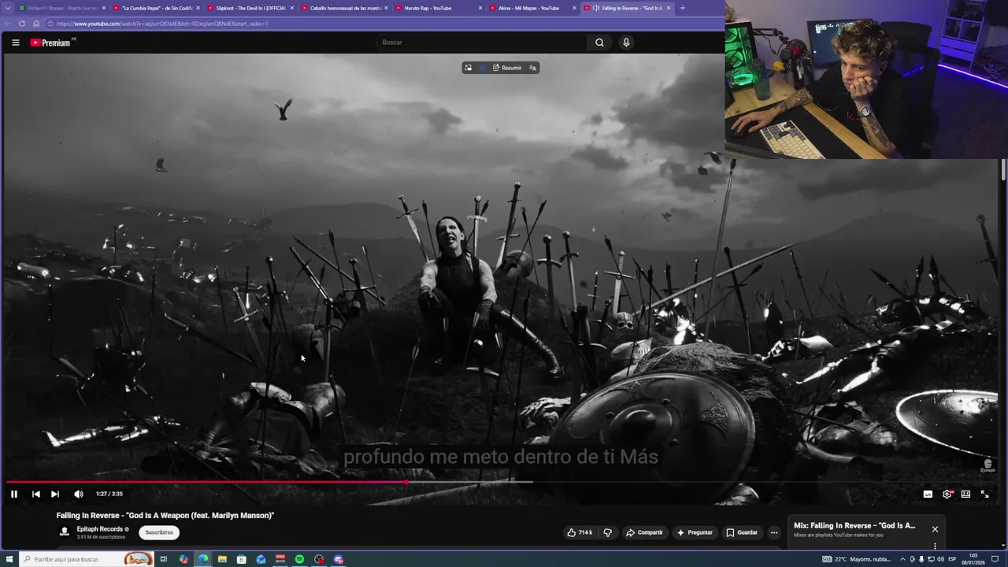1008x567 pixels.
Task: Mute the tab via speaker icon on Falling In Reverse tab
Action: pos(596,8)
